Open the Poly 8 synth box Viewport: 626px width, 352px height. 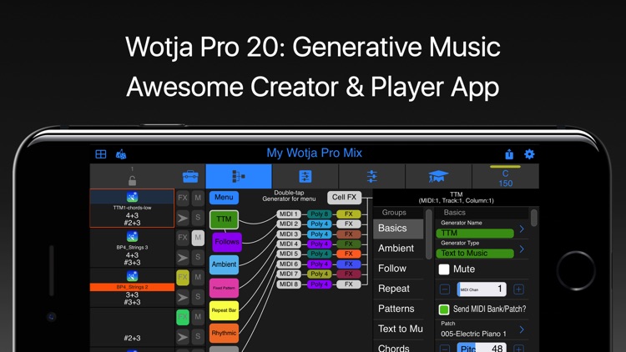[x=320, y=214]
